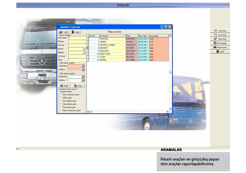Open İhbar Giriş in the sidebar
The image size is (246, 173).
(x=220, y=39)
